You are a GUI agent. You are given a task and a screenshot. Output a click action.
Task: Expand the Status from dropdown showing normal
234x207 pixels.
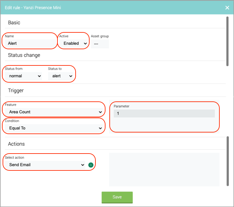pyautogui.click(x=23, y=76)
